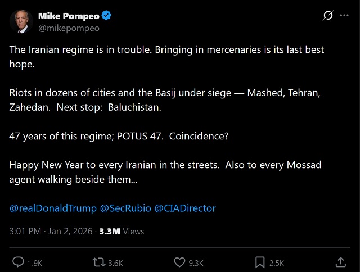360x272 pixels.
Task: View the 3.3M Views analytics
Action: click(x=121, y=231)
